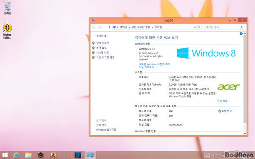Expand the arrow after 모든 제어판 항목
Screen dimensions: 255x159
click(x=152, y=27)
